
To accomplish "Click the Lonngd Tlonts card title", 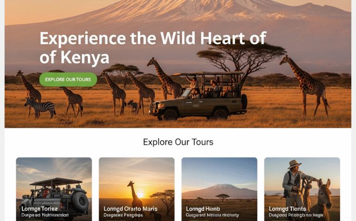I will click(x=288, y=209).
